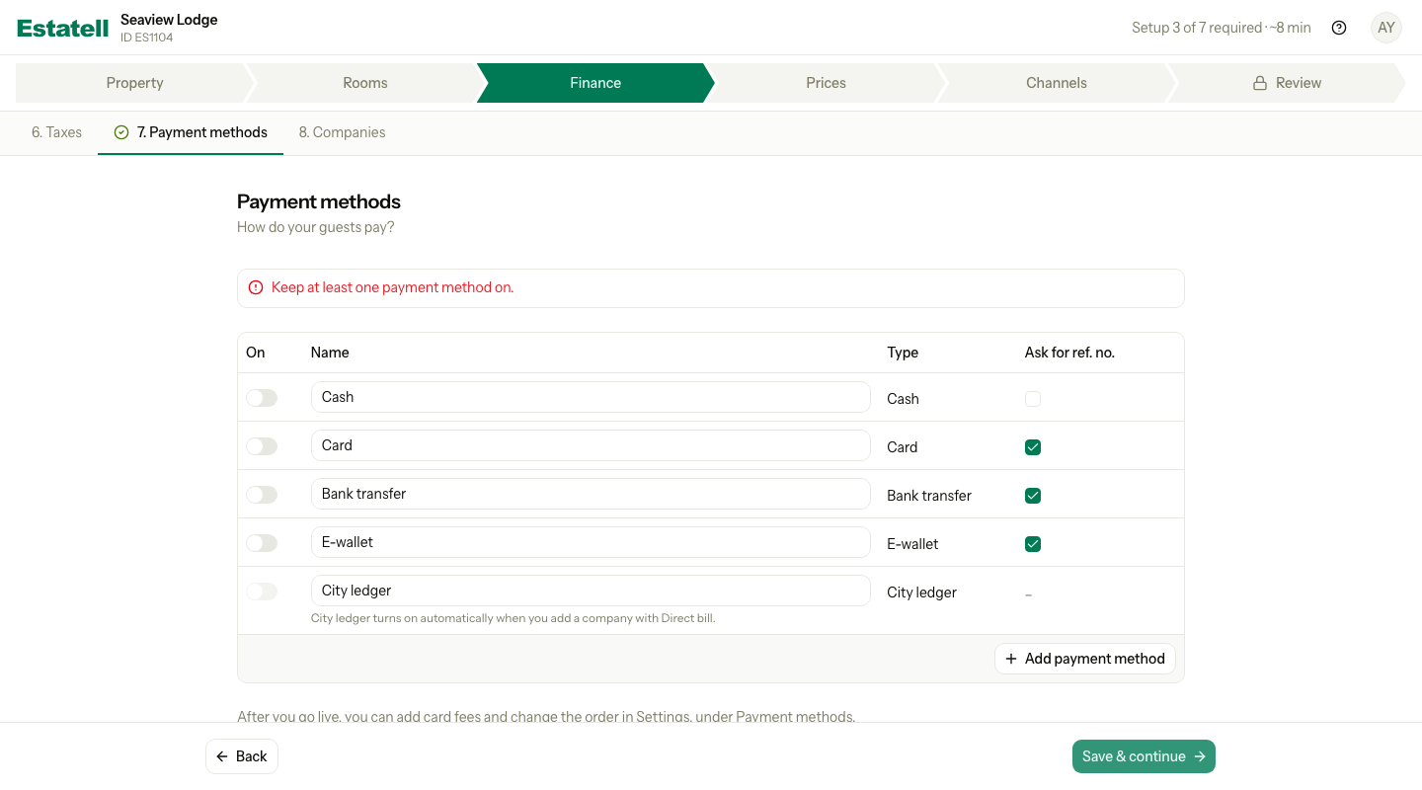Screen dimensions: 1422x790
Task: Go to the Property step
Action: click(x=134, y=83)
